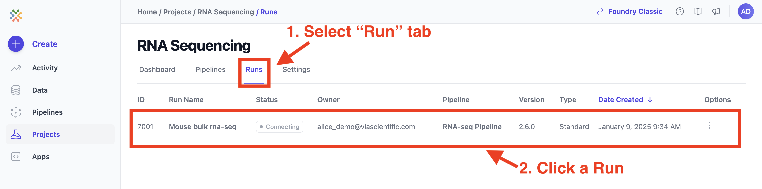
Task: Switch to the Pipelines project tab
Action: tap(210, 69)
